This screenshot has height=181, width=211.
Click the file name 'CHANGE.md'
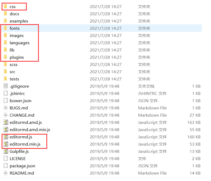22,115
